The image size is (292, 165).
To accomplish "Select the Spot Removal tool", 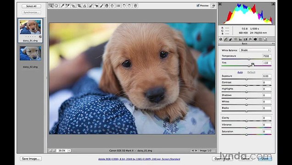I will (90, 6).
